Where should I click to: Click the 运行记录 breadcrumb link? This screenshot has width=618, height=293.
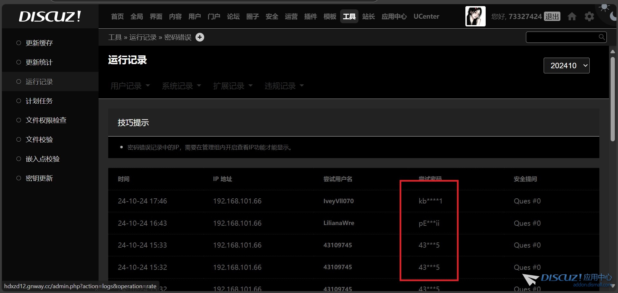[x=143, y=37]
